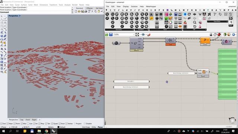Expand the Geometry panel bar in Grasshopper ribbon

pos(119,30)
